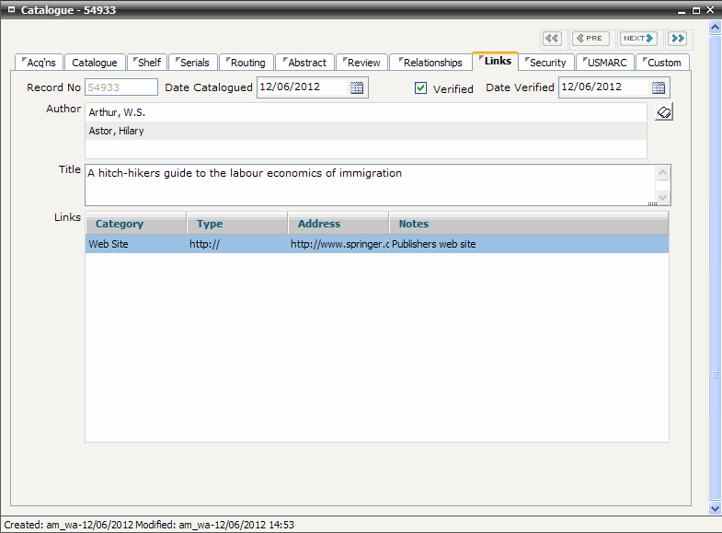This screenshot has width=722, height=533.
Task: Uncheck the Verified checkbox
Action: 421,88
